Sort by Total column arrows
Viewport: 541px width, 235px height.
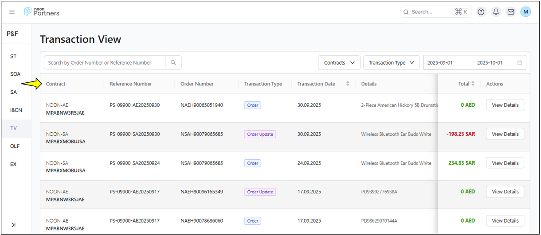click(x=473, y=84)
